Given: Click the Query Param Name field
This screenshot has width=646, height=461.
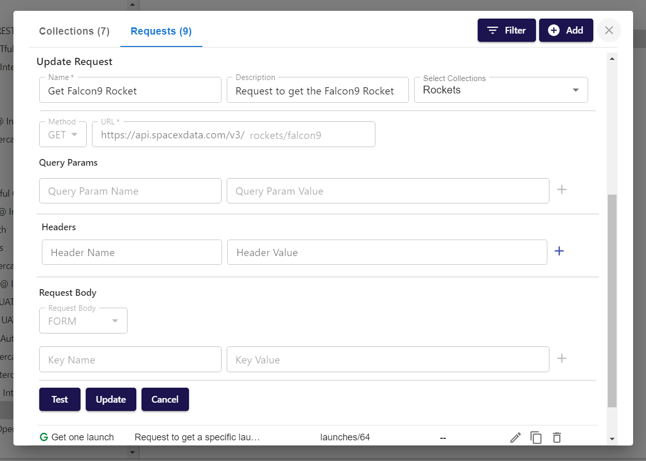Looking at the screenshot, I should (x=130, y=191).
